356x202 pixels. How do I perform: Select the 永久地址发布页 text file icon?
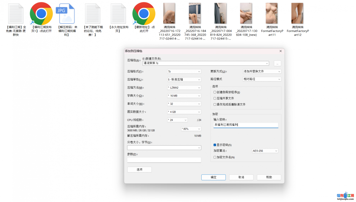click(x=118, y=14)
